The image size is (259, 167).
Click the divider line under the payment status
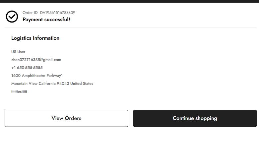click(x=129, y=27)
